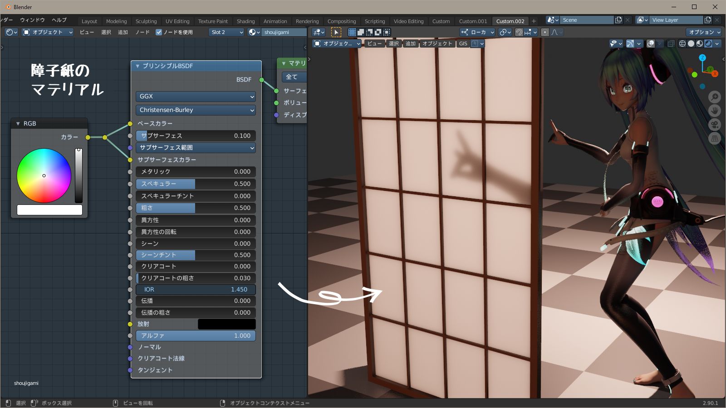Expand the サブサーフェス範囲 dropdown
726x408 pixels.
tap(196, 148)
